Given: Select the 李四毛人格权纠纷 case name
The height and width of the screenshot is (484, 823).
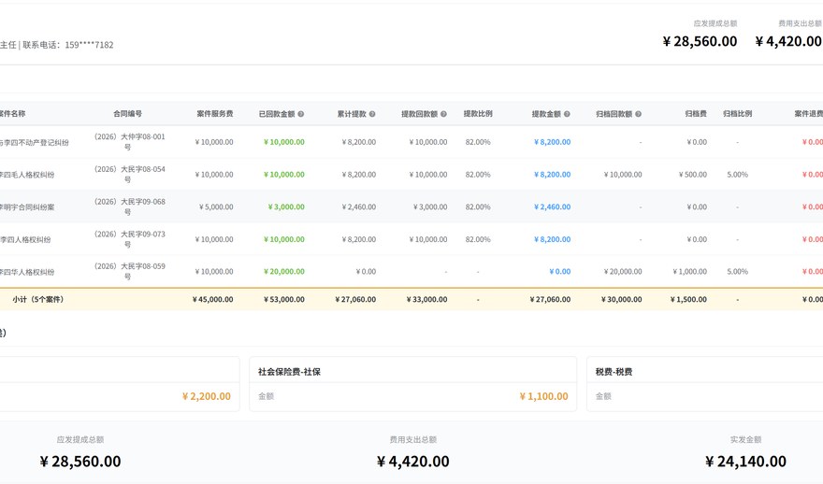Looking at the screenshot, I should [27, 175].
